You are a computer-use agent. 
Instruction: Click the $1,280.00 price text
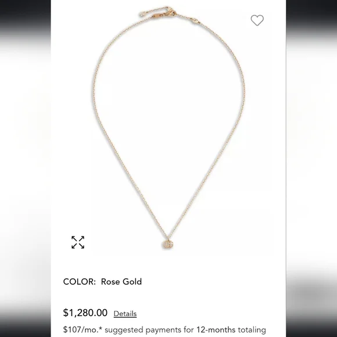point(85,313)
